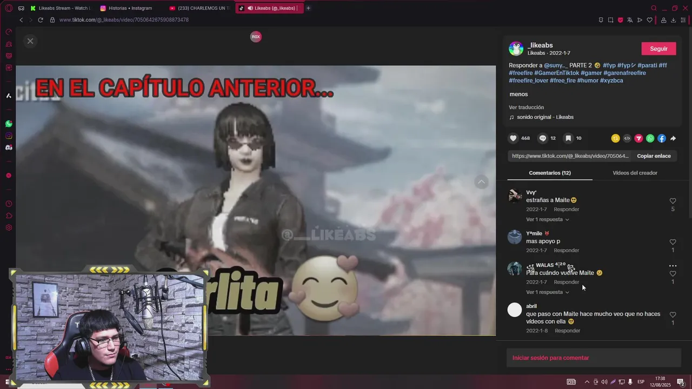Screen dimensions: 692x389
Task: Switch to Likeabs Stream Kick tab
Action: click(61, 8)
